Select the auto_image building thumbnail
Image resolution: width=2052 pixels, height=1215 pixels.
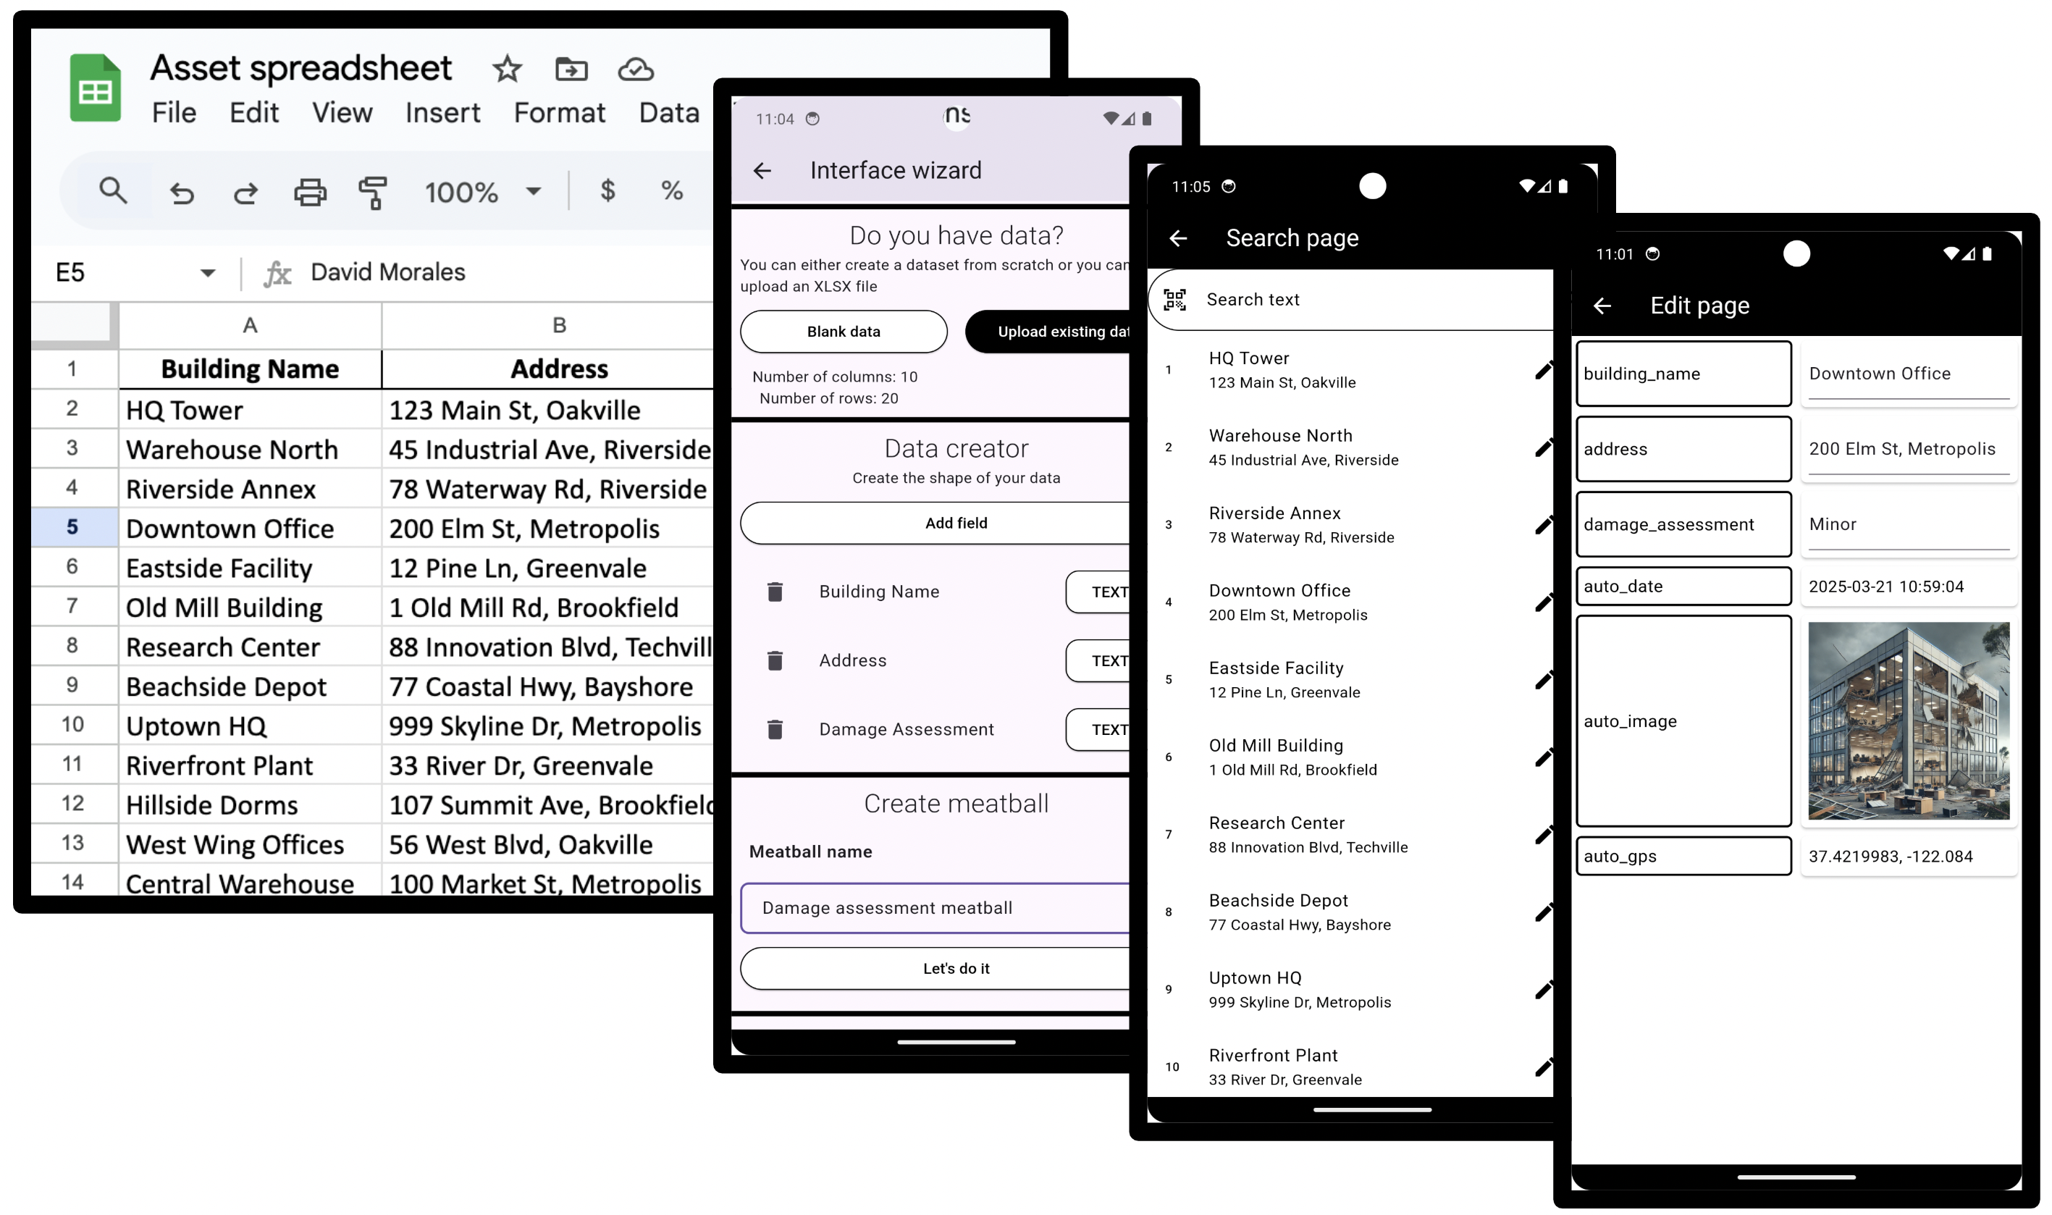[1908, 721]
